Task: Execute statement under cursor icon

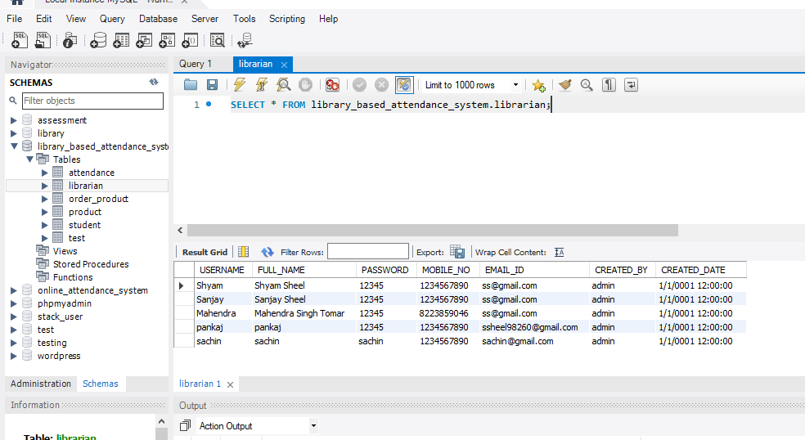Action: [x=261, y=85]
